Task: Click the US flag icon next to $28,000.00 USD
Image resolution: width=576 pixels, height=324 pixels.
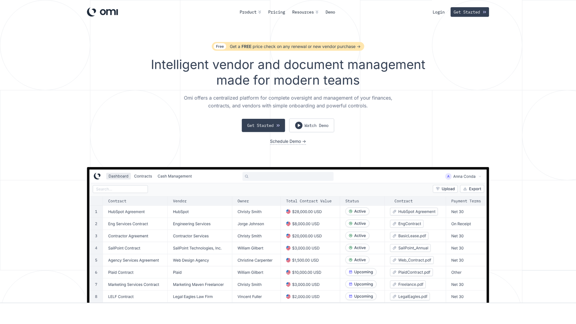Action: click(x=288, y=212)
